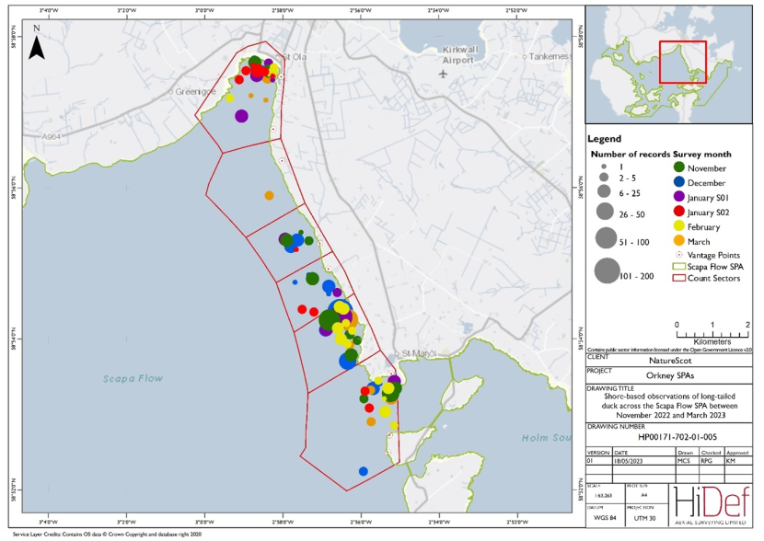
Task: Click the 51 - 100 records grey circle
Action: point(606,238)
